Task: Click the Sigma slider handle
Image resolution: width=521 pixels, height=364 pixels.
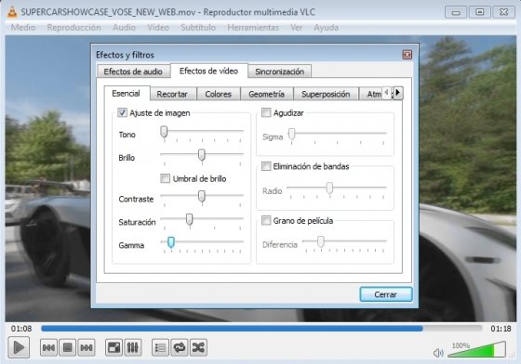Action: (291, 134)
